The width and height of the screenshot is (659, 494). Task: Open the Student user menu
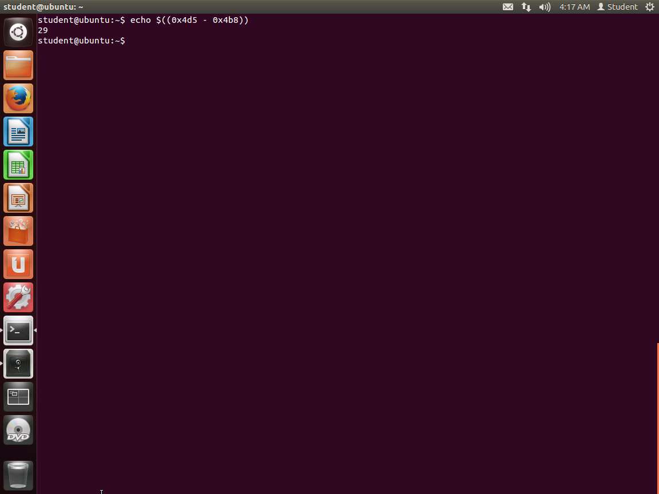[617, 7]
